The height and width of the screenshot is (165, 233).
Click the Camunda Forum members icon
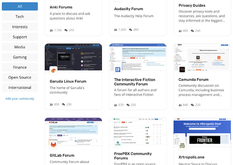pos(180,105)
